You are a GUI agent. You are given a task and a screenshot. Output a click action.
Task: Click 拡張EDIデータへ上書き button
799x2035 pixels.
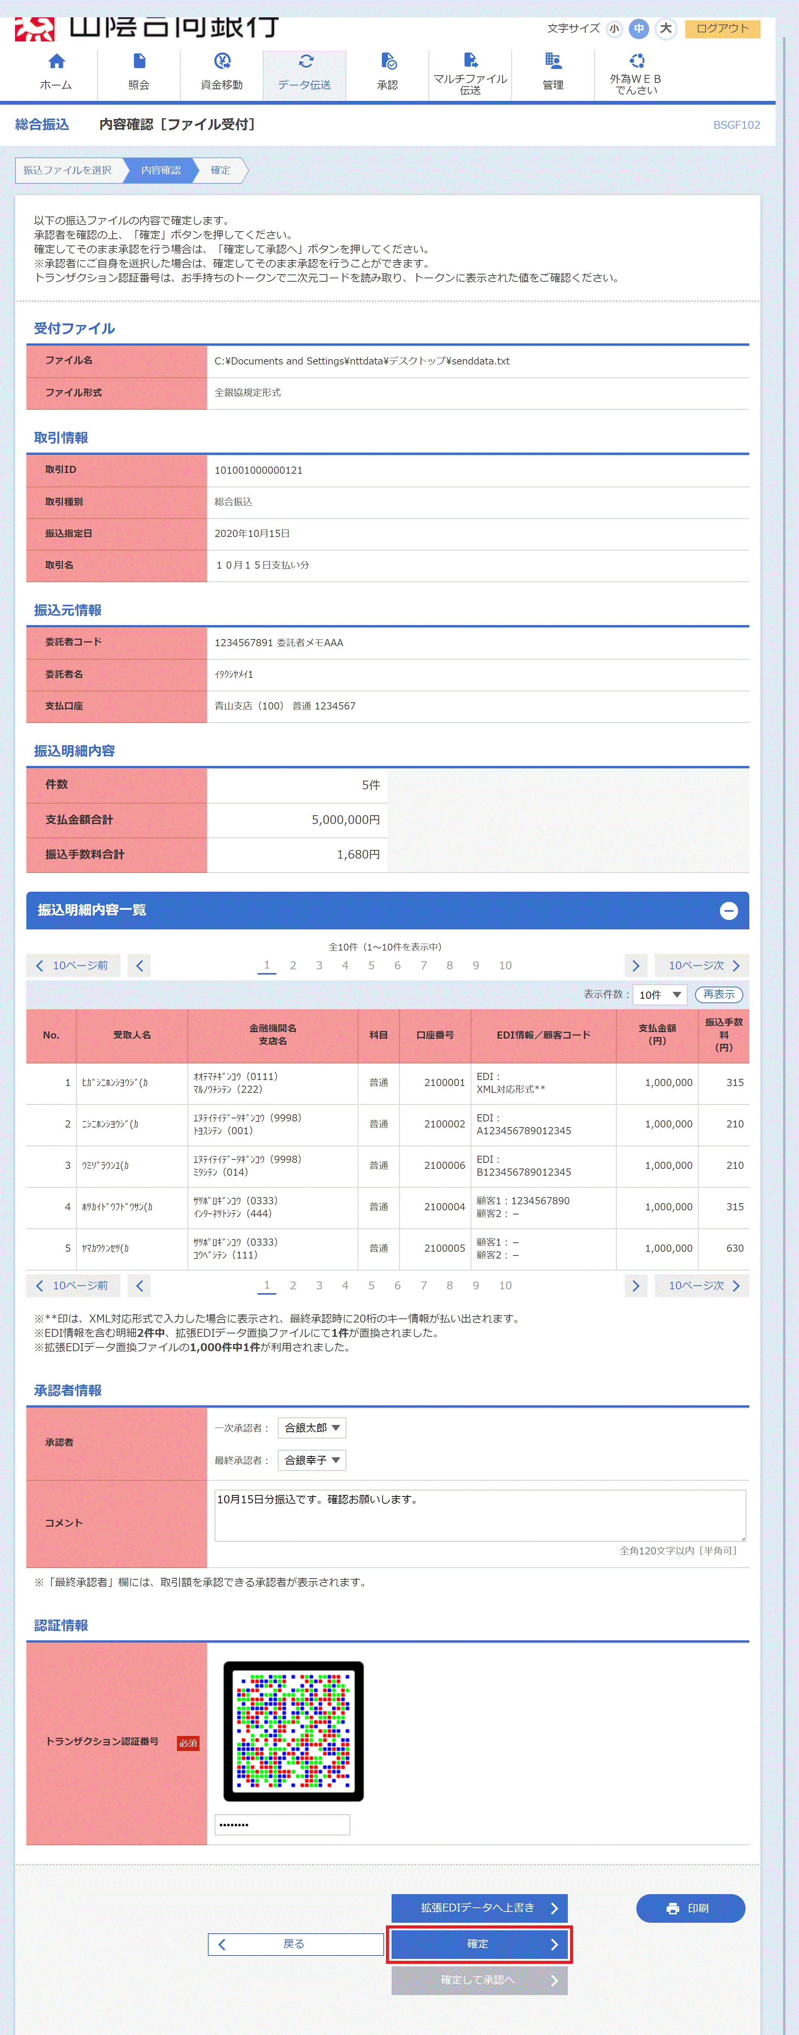(479, 1908)
